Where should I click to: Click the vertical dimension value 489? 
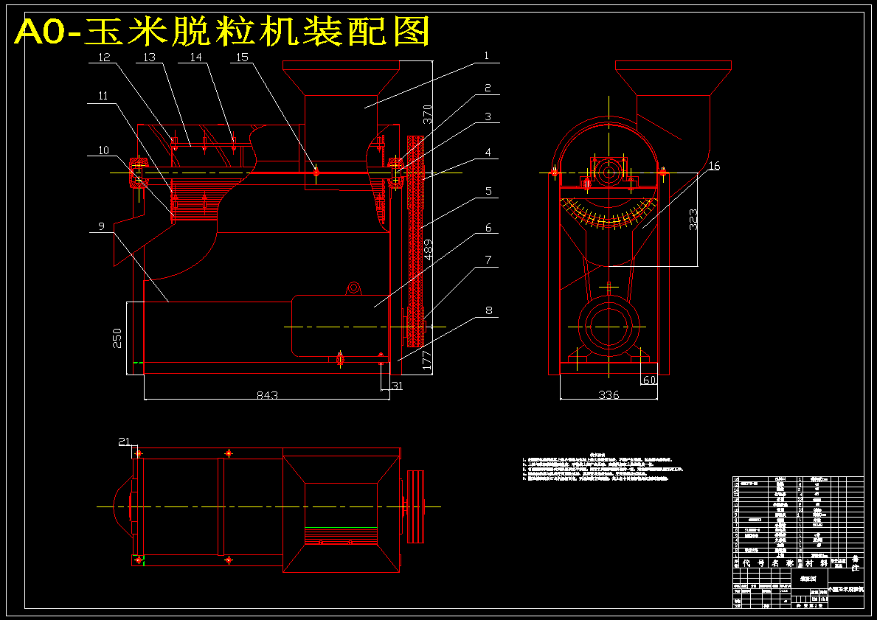[x=427, y=250]
